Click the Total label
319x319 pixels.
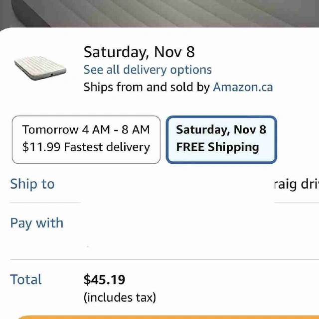tap(26, 280)
